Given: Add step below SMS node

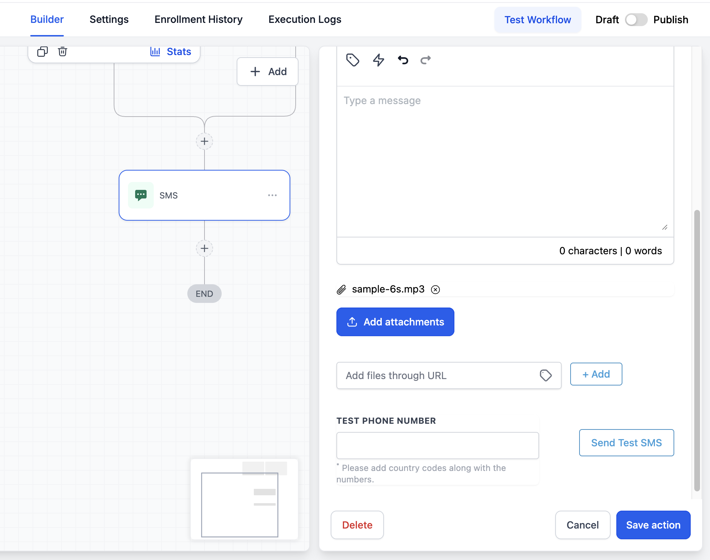Looking at the screenshot, I should click(204, 248).
